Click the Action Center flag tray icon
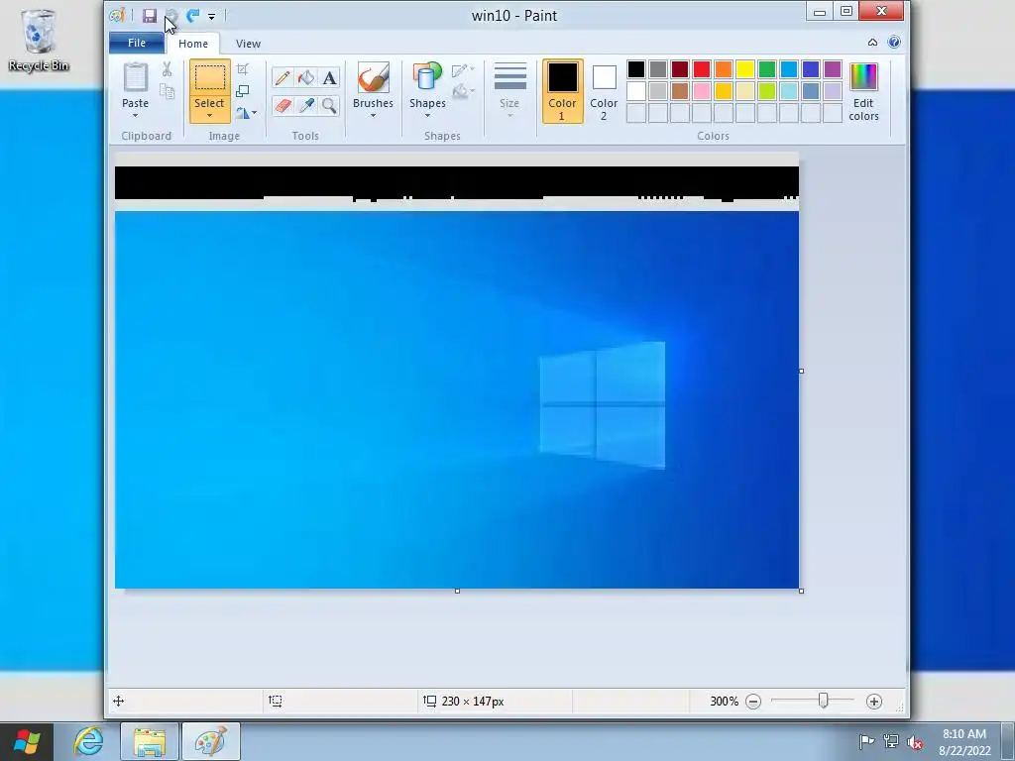Screen dimensions: 1015x761 pyautogui.click(x=866, y=741)
